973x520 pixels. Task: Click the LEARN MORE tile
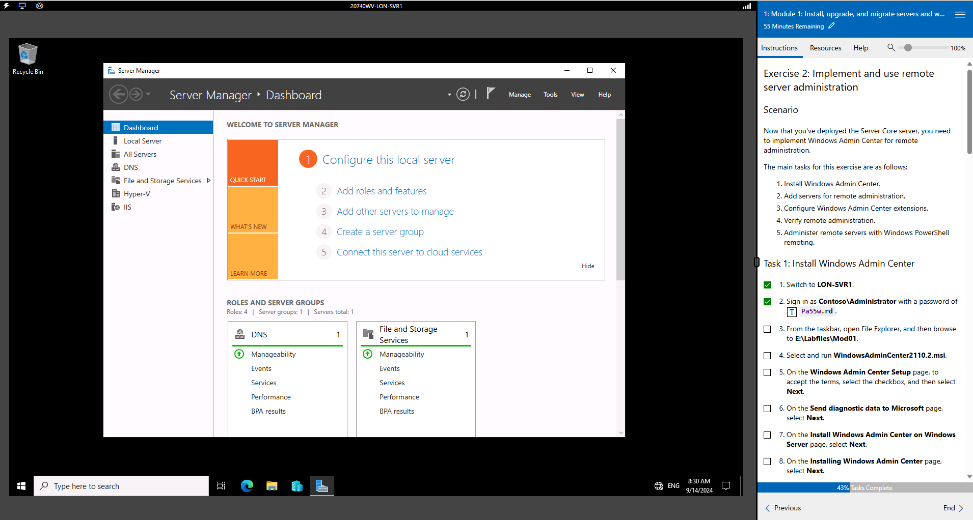(x=253, y=256)
